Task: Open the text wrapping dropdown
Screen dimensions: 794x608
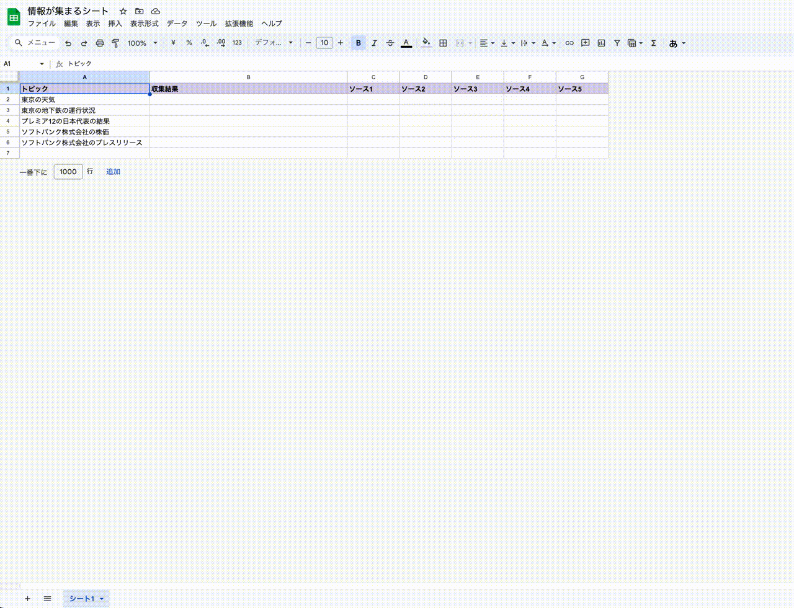Action: click(528, 43)
